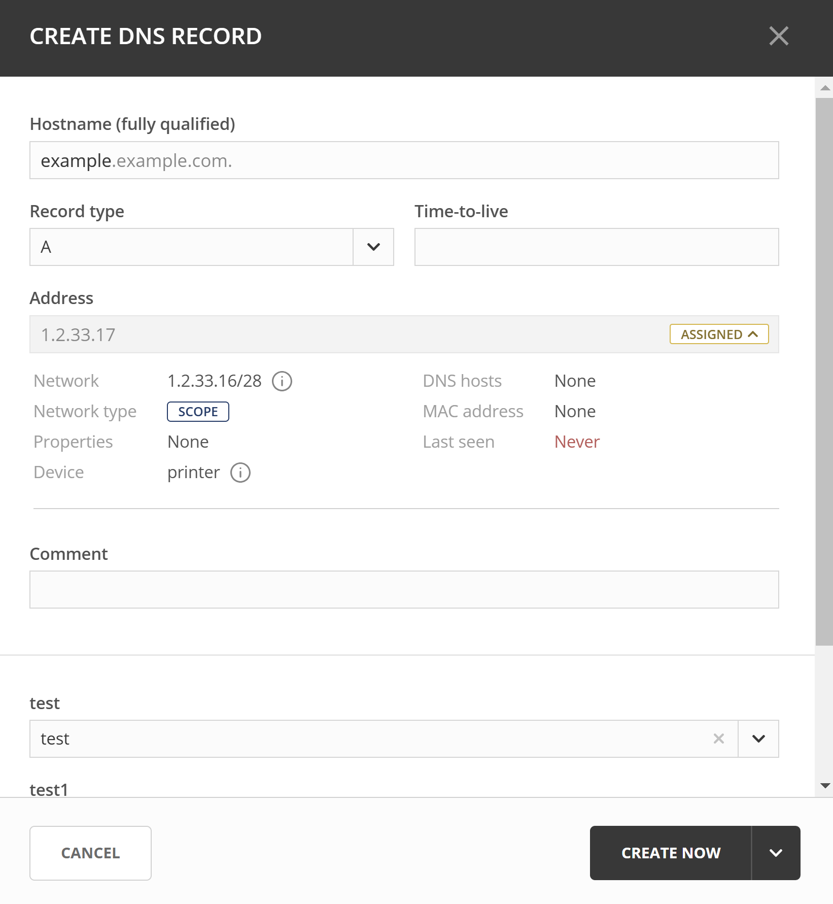Click inside the Time-to-live input field
This screenshot has width=833, height=904.
click(596, 247)
